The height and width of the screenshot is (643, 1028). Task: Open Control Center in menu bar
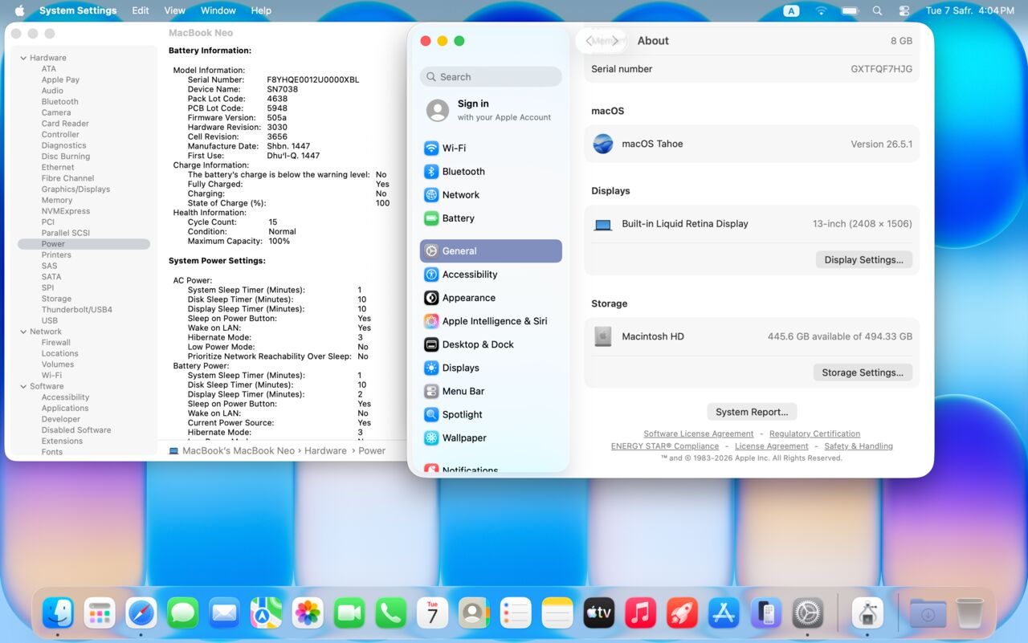point(904,10)
